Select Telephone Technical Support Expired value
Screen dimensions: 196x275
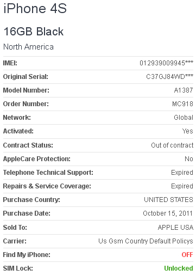point(182,173)
